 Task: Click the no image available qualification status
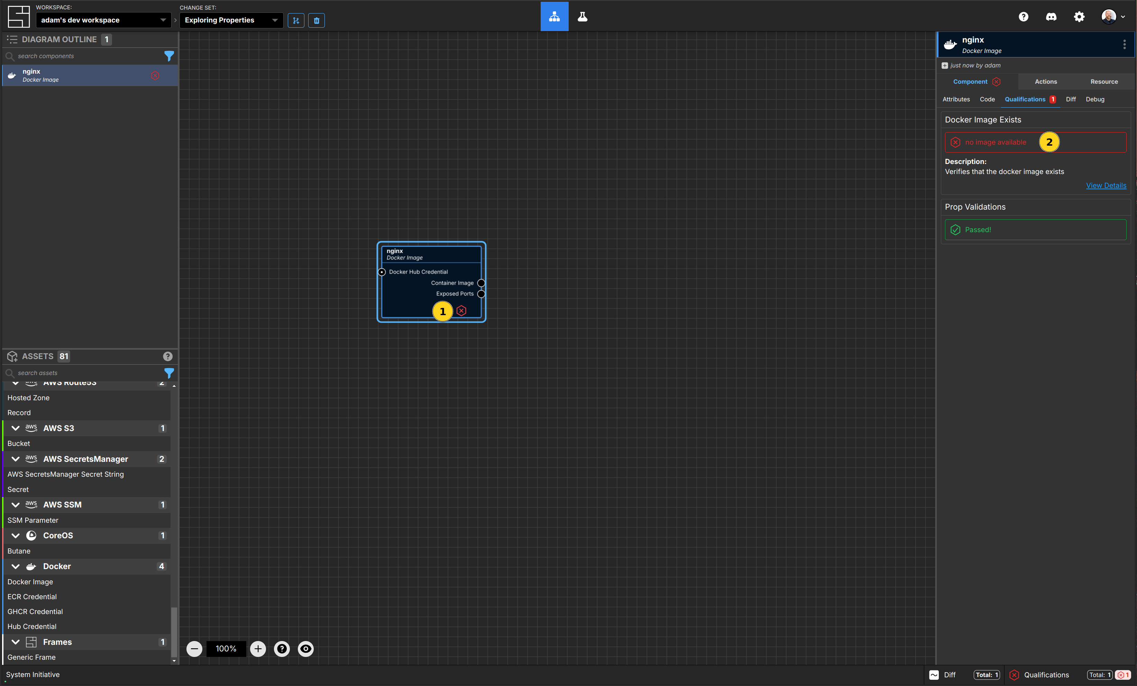(995, 142)
